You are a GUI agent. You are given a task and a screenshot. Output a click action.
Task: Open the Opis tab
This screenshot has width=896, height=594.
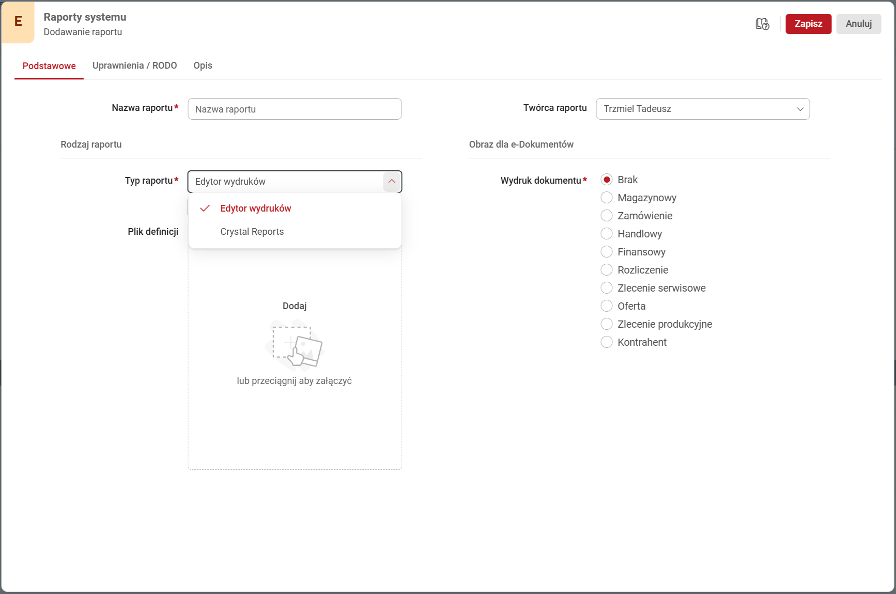(x=203, y=66)
